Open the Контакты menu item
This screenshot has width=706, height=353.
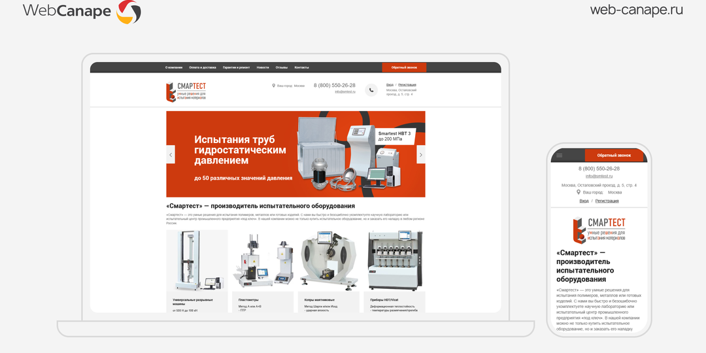301,67
